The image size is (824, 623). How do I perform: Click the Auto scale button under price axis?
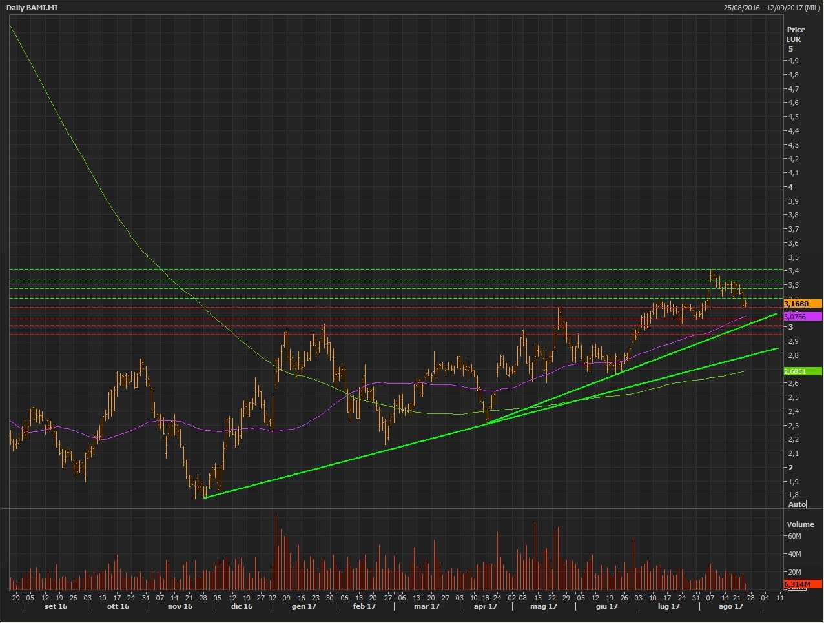(797, 504)
